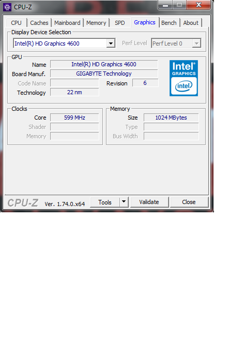Click the GIGABYTE Technology board manufacturer field
The image size is (245, 349).
click(x=104, y=74)
